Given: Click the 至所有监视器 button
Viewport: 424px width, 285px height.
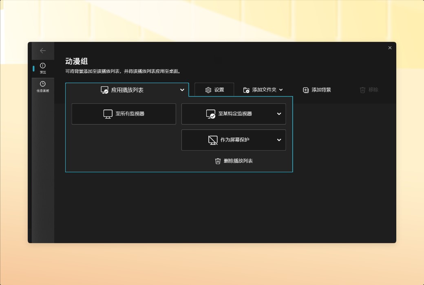Looking at the screenshot, I should [124, 114].
